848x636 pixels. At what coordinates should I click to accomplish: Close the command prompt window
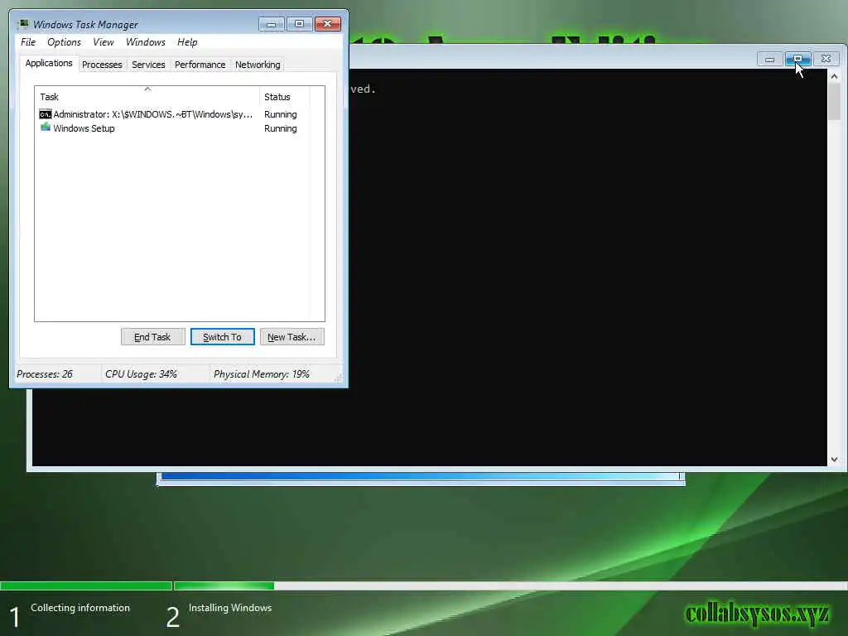coord(826,59)
